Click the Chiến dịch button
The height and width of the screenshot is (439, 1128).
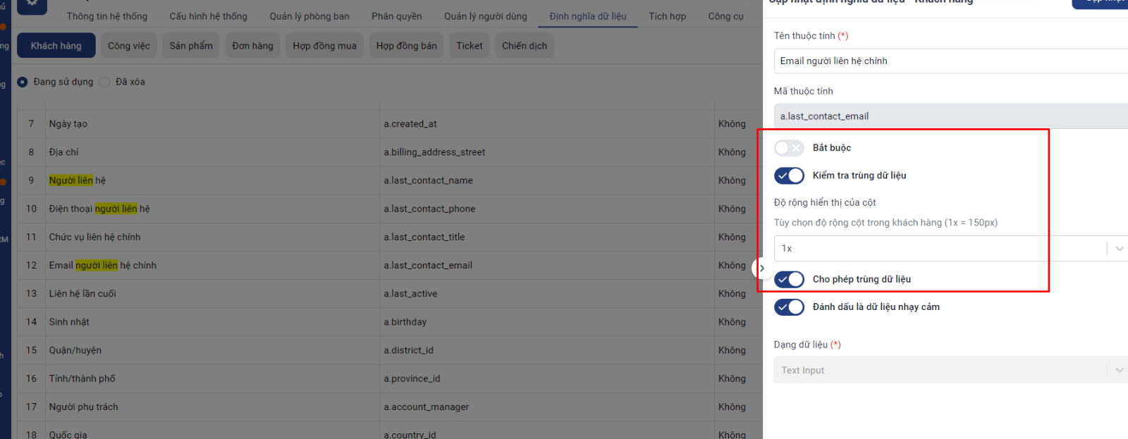524,46
